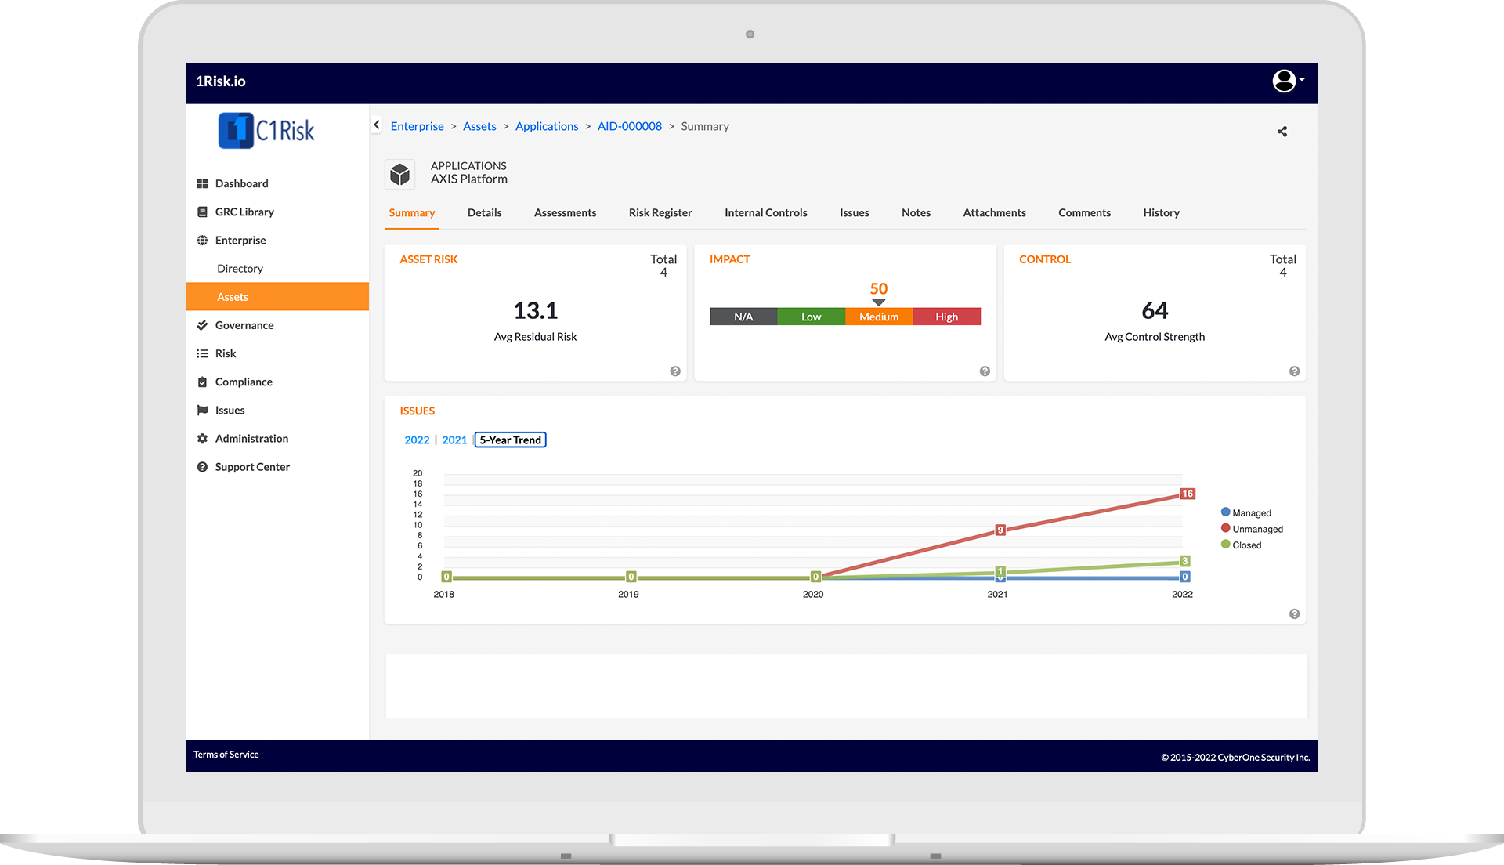Select the 5-Year Trend view toggle
1504x865 pixels.
[510, 440]
